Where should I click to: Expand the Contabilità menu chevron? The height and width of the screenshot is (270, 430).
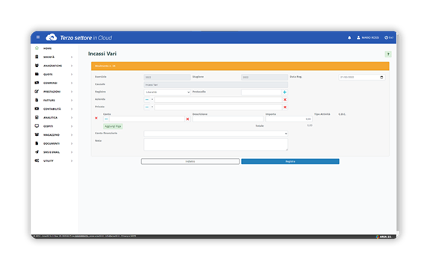[x=72, y=109]
